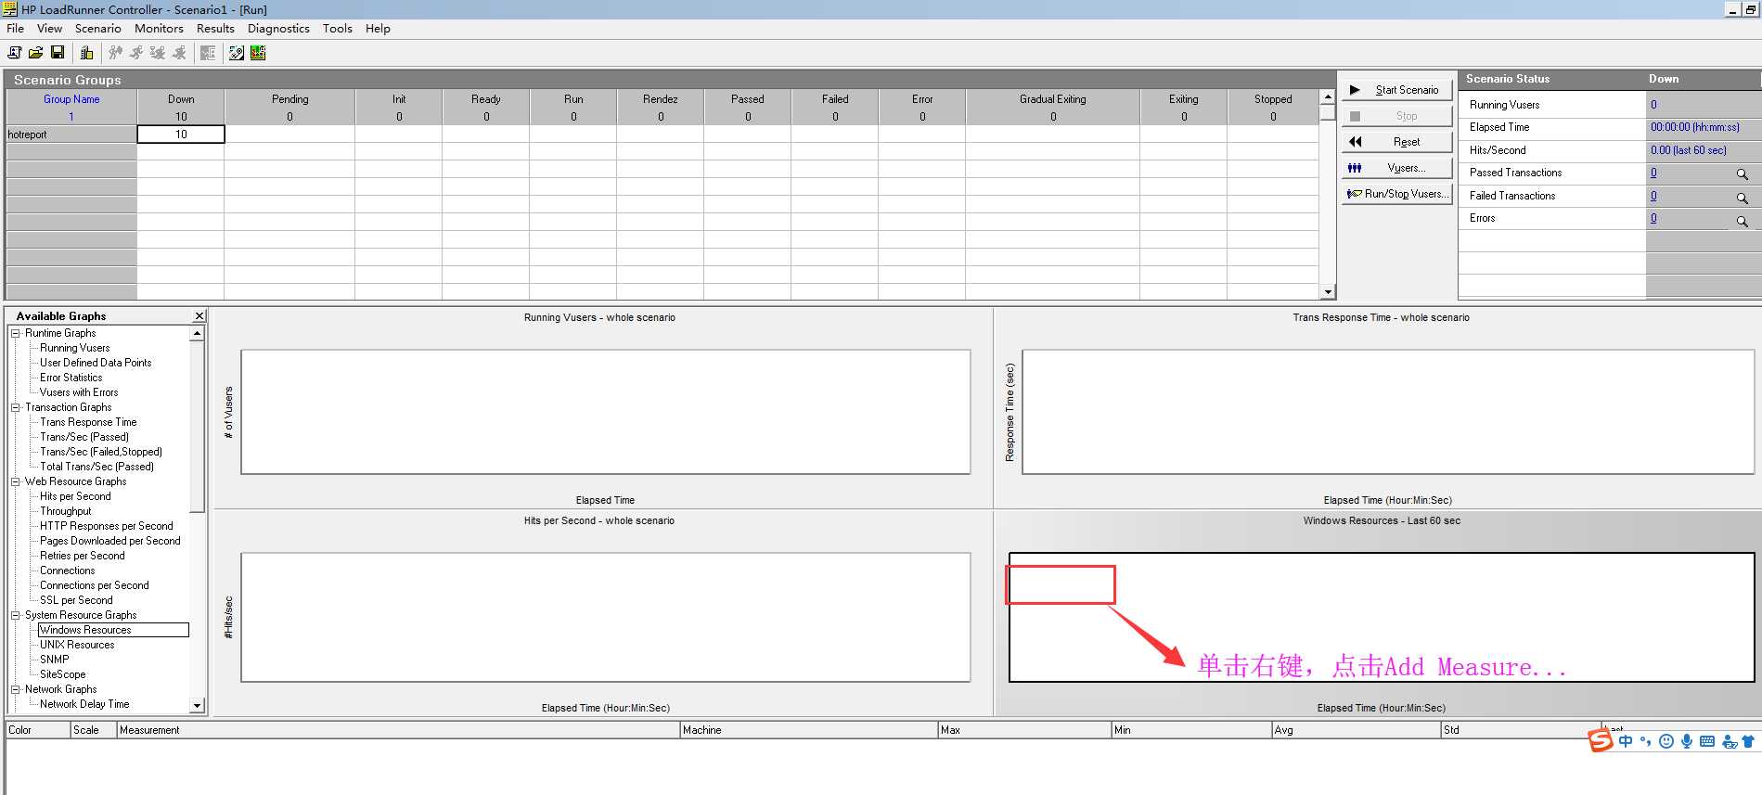Click the Open Scenario folder icon
Screen dimensions: 1762x795
coord(36,53)
